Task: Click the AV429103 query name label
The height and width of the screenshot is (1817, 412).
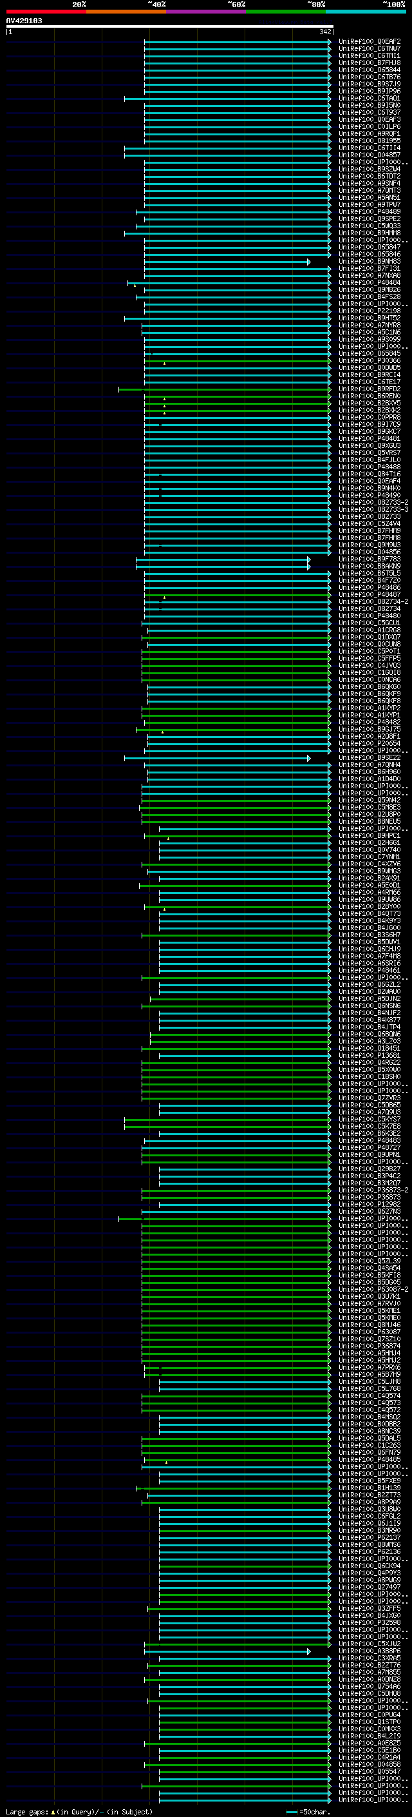Action: pos(24,21)
